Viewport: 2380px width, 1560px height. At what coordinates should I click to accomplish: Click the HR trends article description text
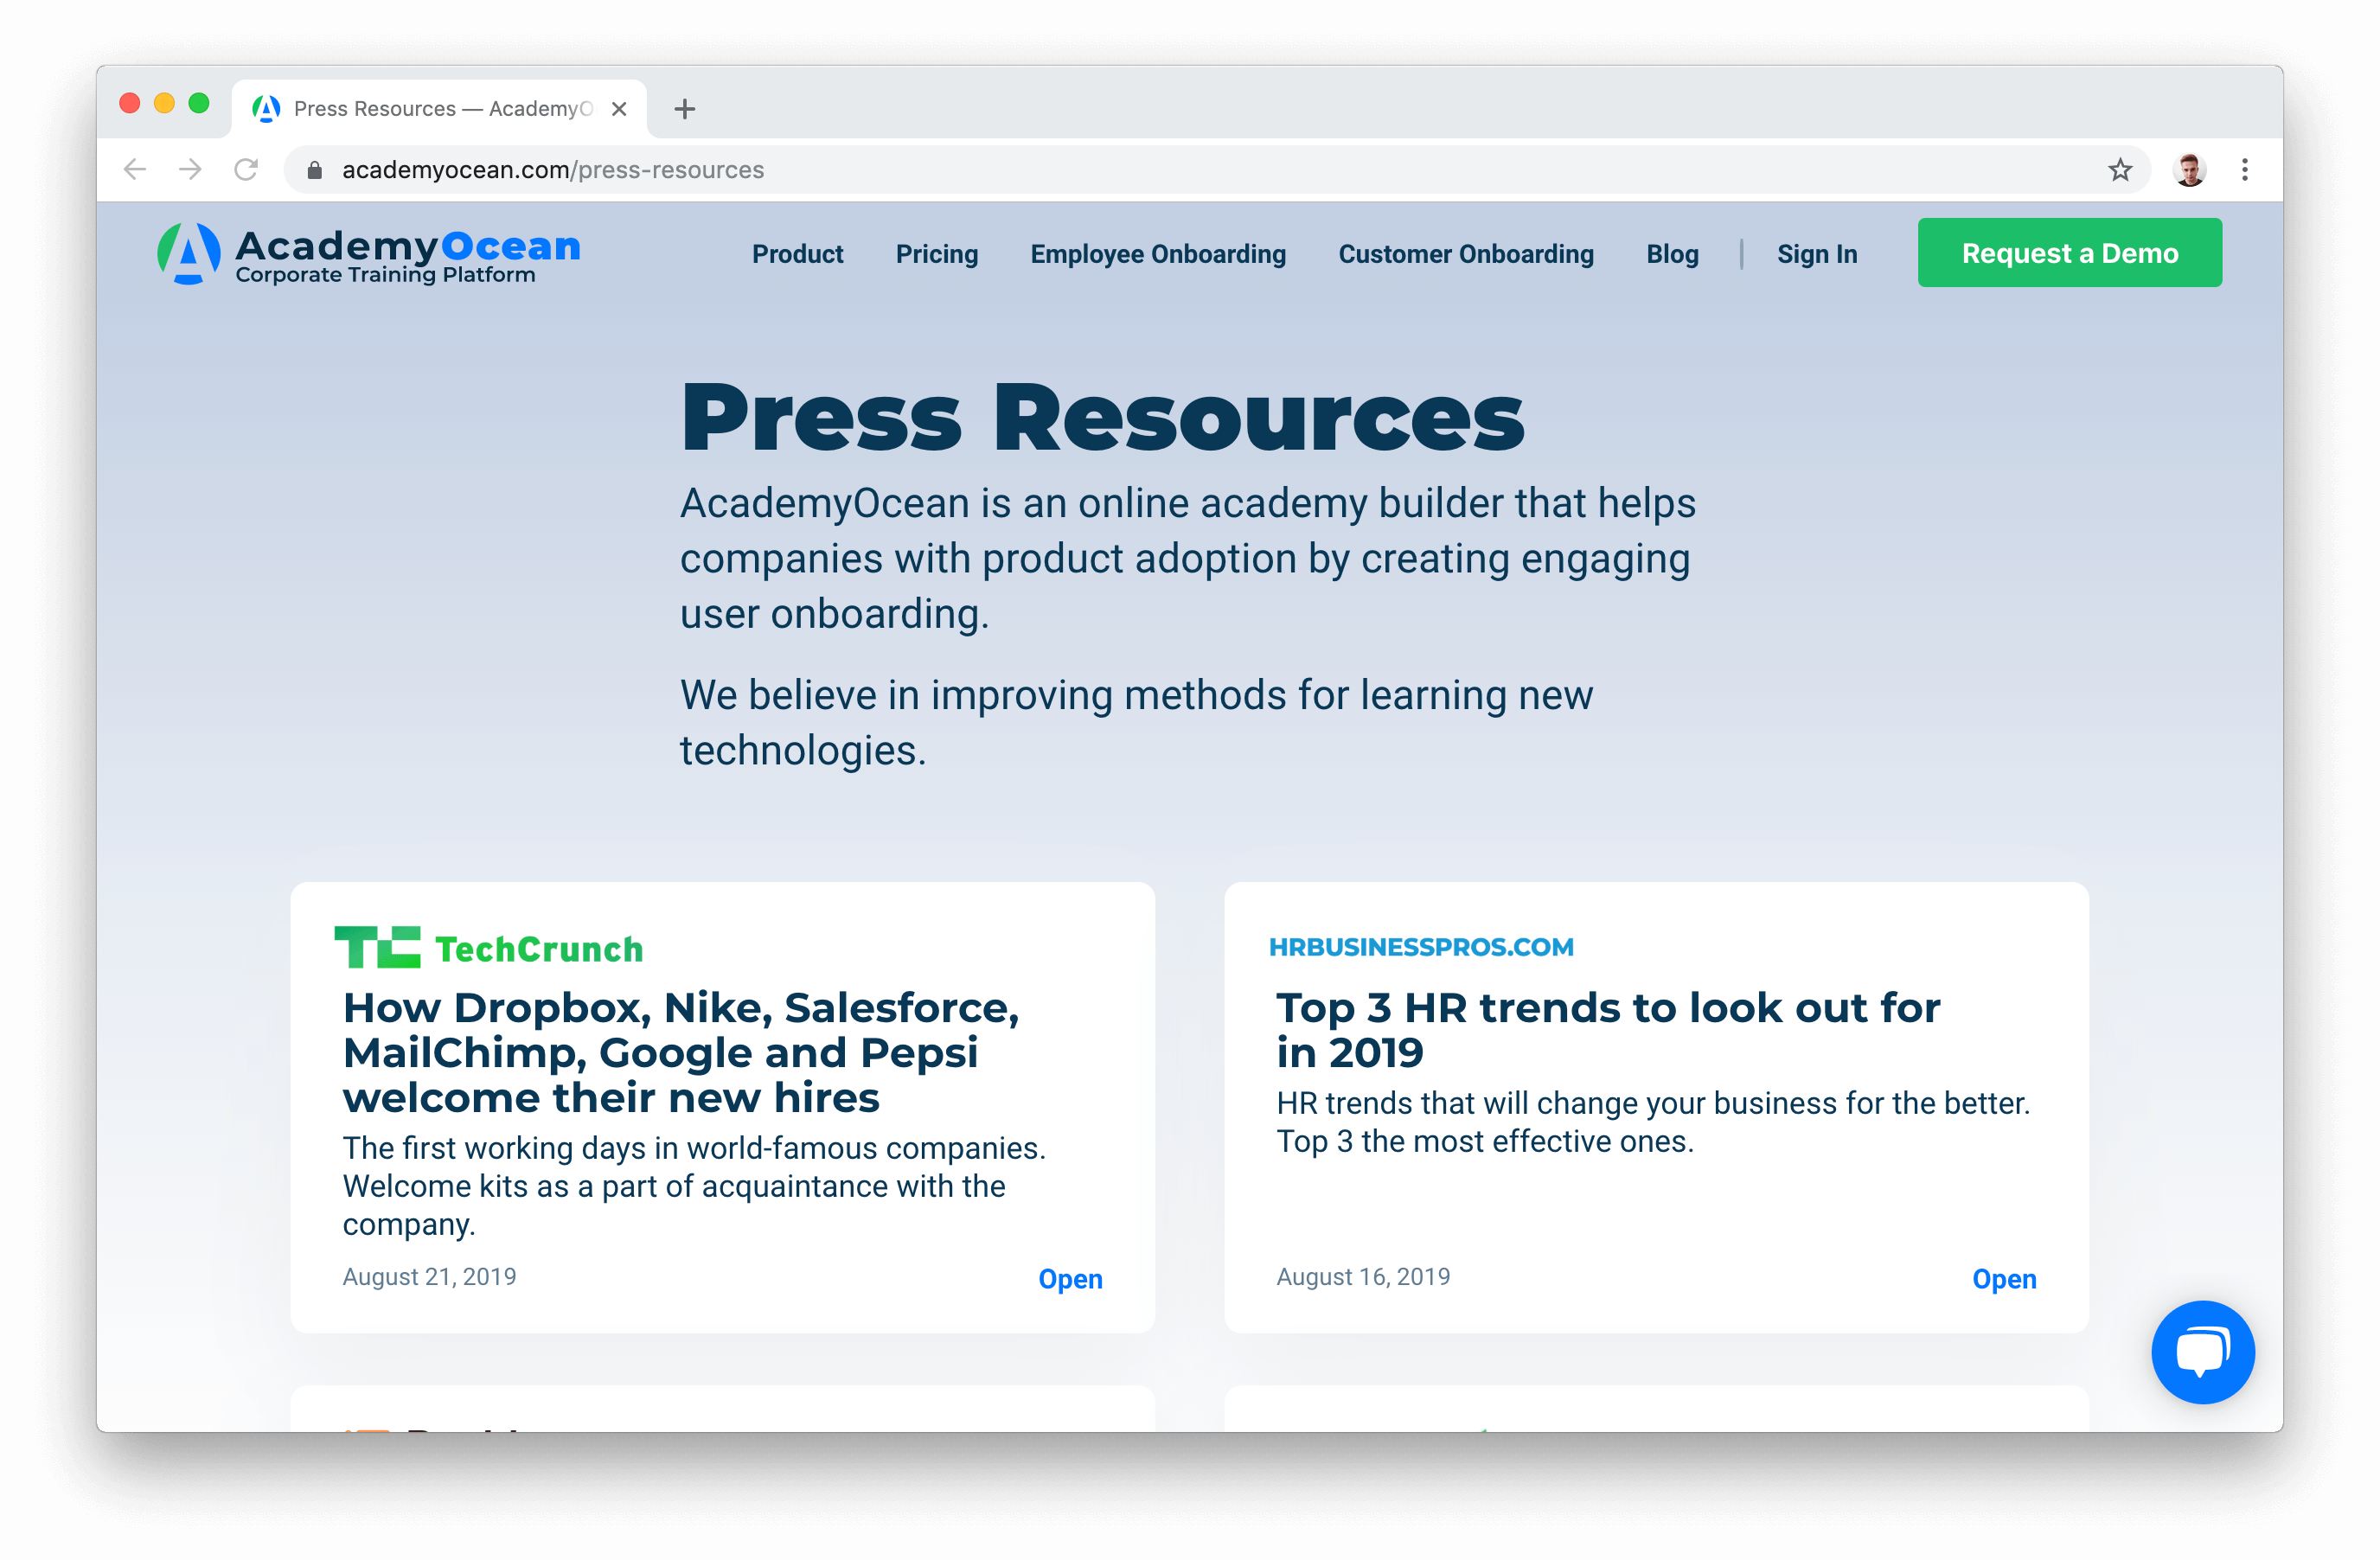[1652, 1121]
